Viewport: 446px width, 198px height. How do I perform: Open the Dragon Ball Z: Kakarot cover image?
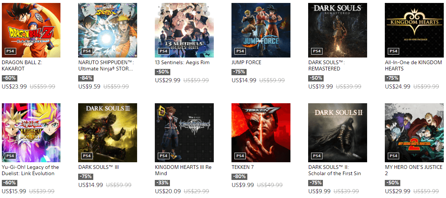31,30
